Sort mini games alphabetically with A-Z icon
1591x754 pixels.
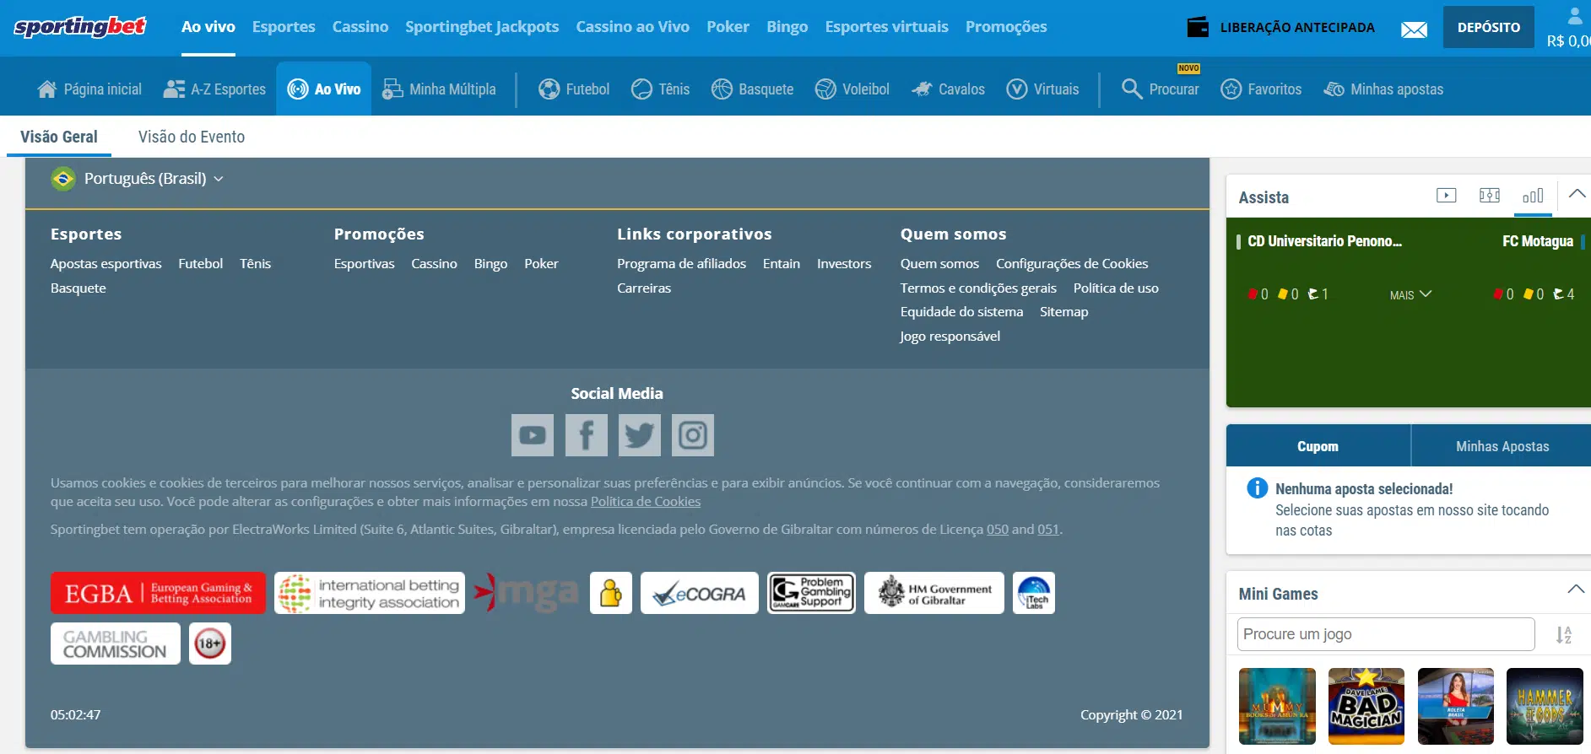1564,634
